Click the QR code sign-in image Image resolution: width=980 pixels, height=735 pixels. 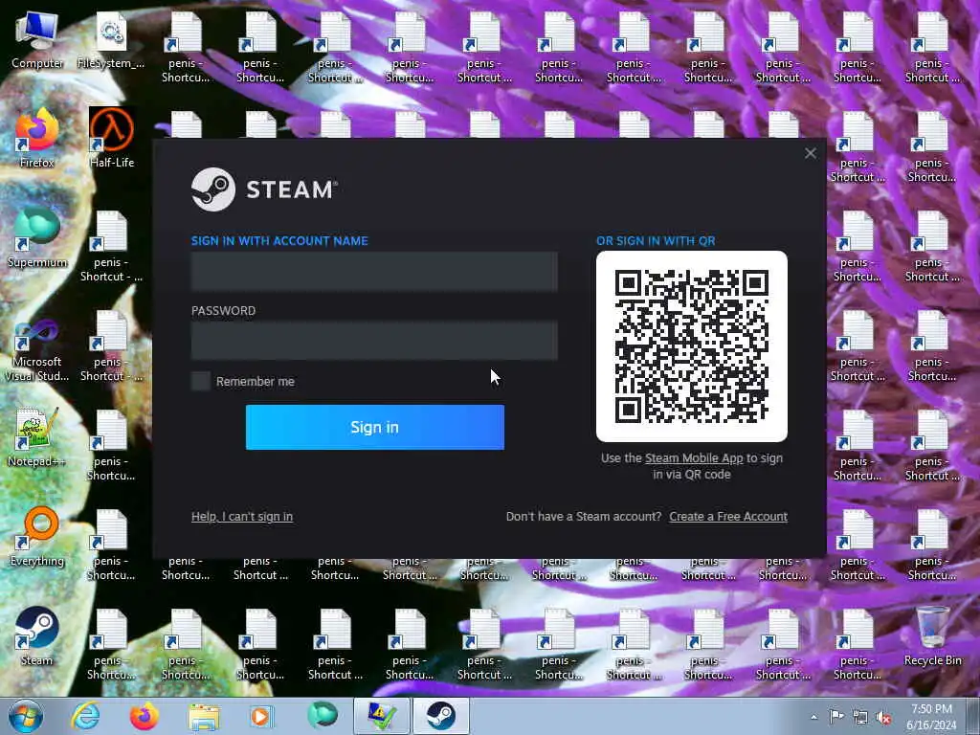692,346
